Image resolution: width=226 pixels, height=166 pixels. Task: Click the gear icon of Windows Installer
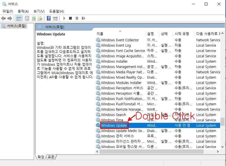[x=98, y=61]
